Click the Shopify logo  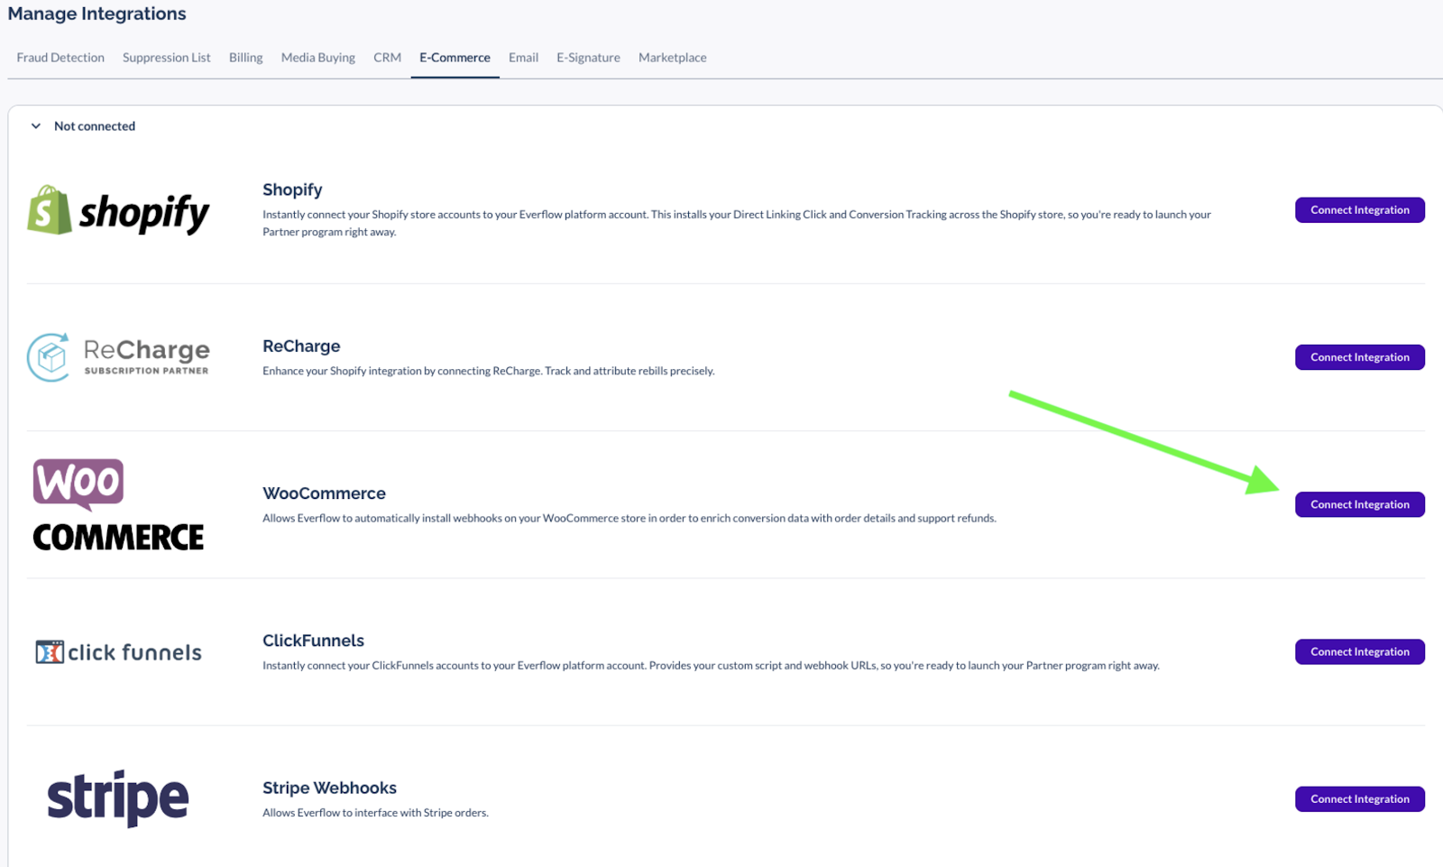coord(118,210)
